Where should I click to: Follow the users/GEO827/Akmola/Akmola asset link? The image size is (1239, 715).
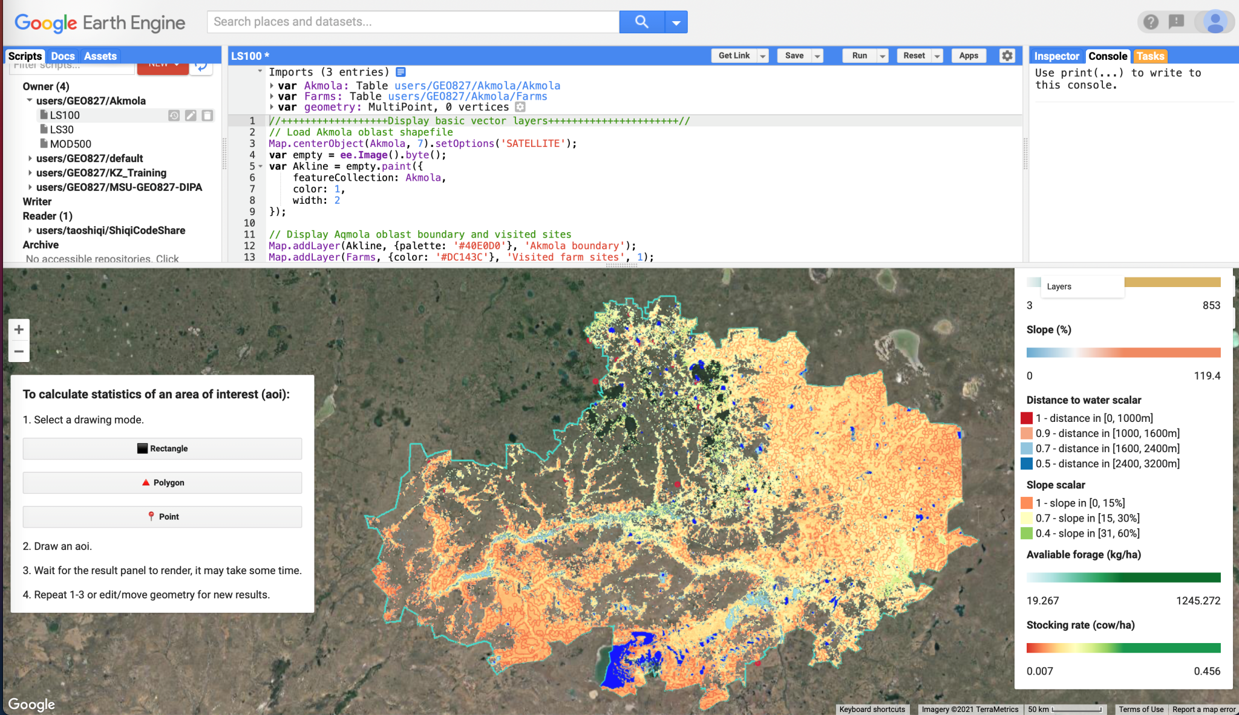pos(477,86)
